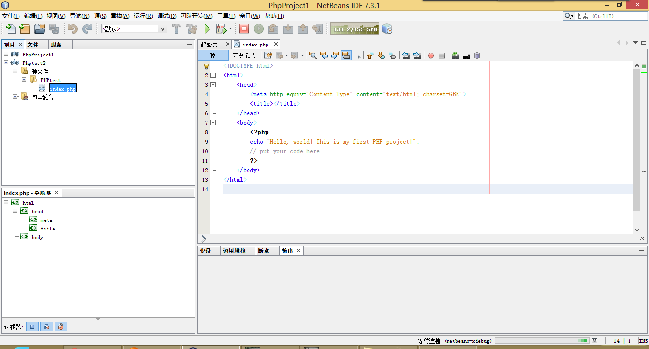Click the Open Project toolbar icon
Image resolution: width=649 pixels, height=349 pixels.
[39, 29]
